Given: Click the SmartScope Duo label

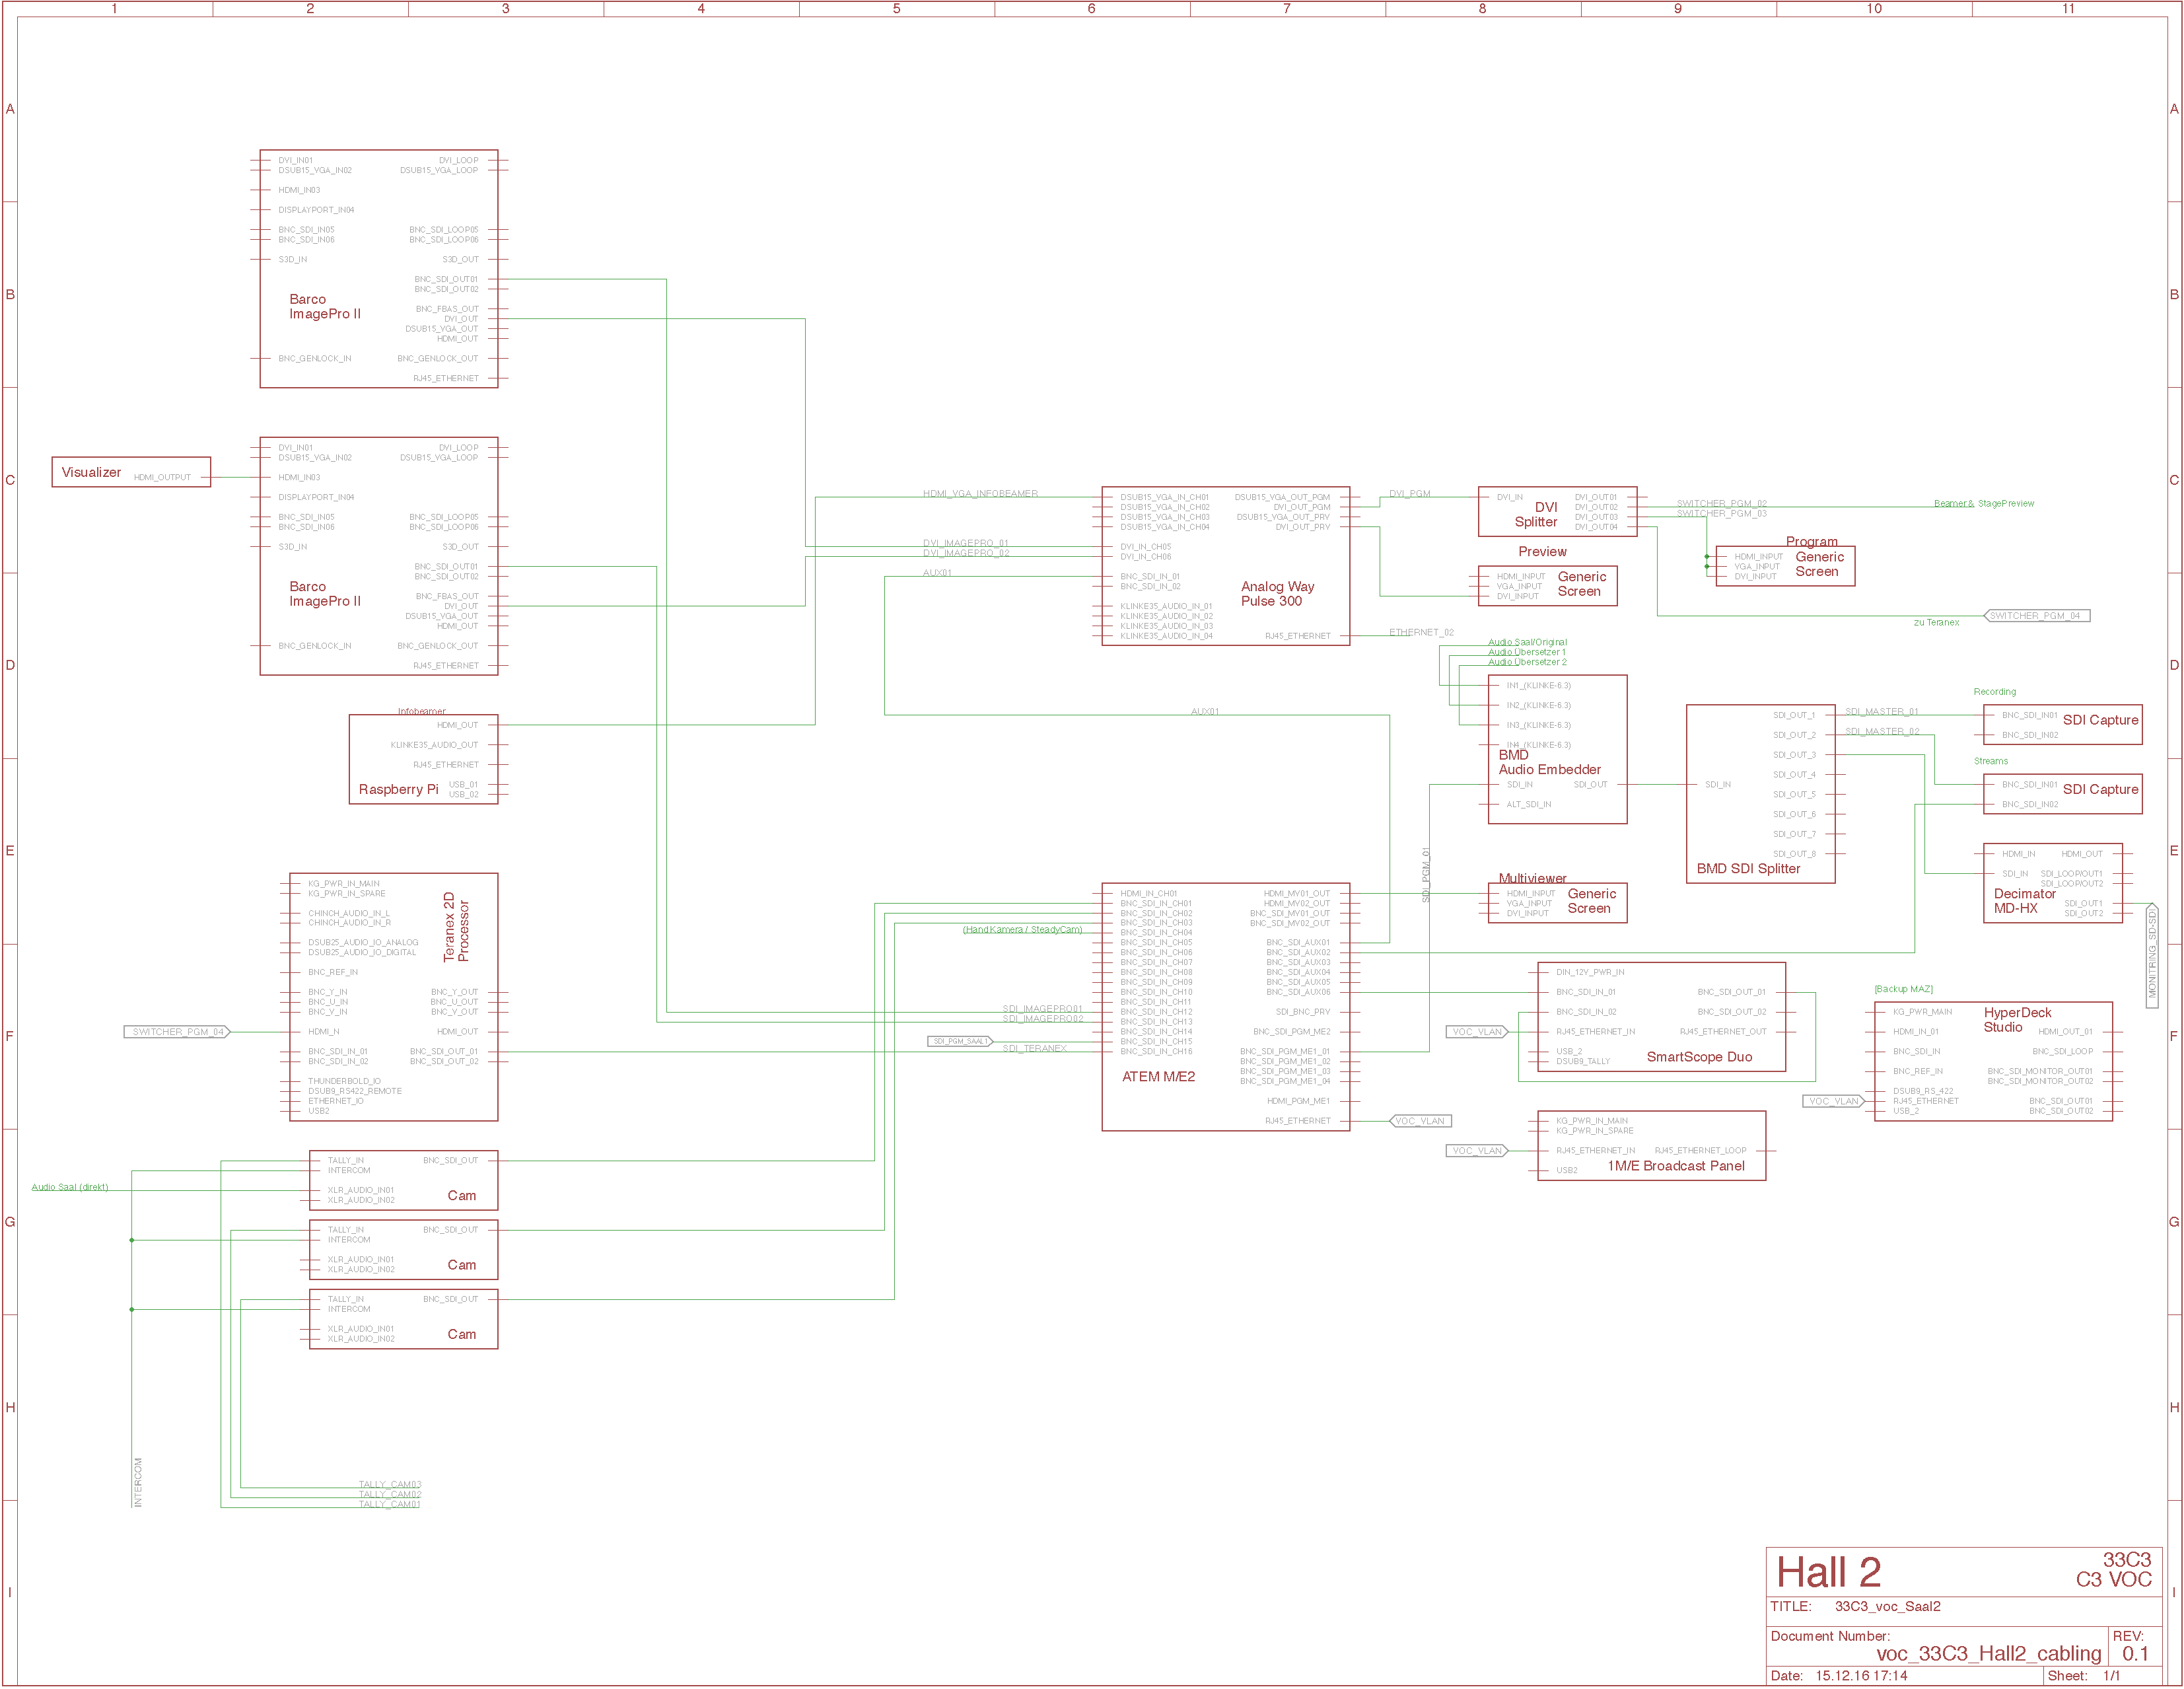Looking at the screenshot, I should (x=1699, y=1057).
